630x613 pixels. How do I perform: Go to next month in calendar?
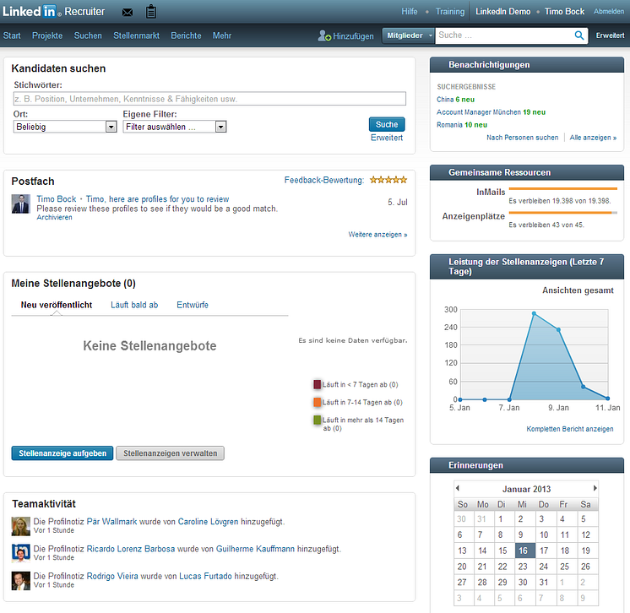click(595, 488)
